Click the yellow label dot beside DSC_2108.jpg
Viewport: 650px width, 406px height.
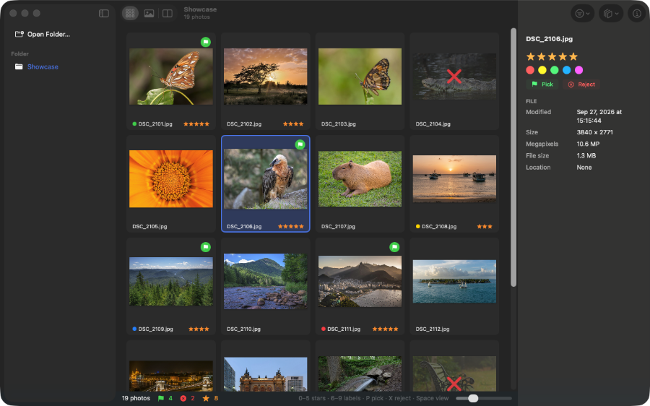pos(418,226)
